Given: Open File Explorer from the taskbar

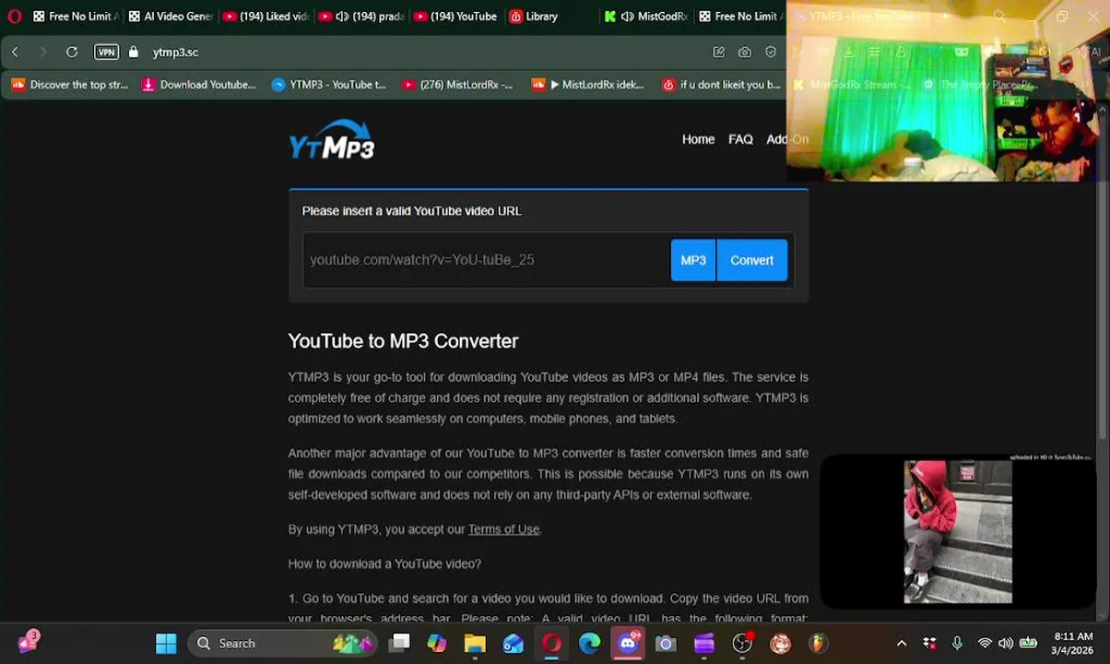Looking at the screenshot, I should click(x=475, y=644).
